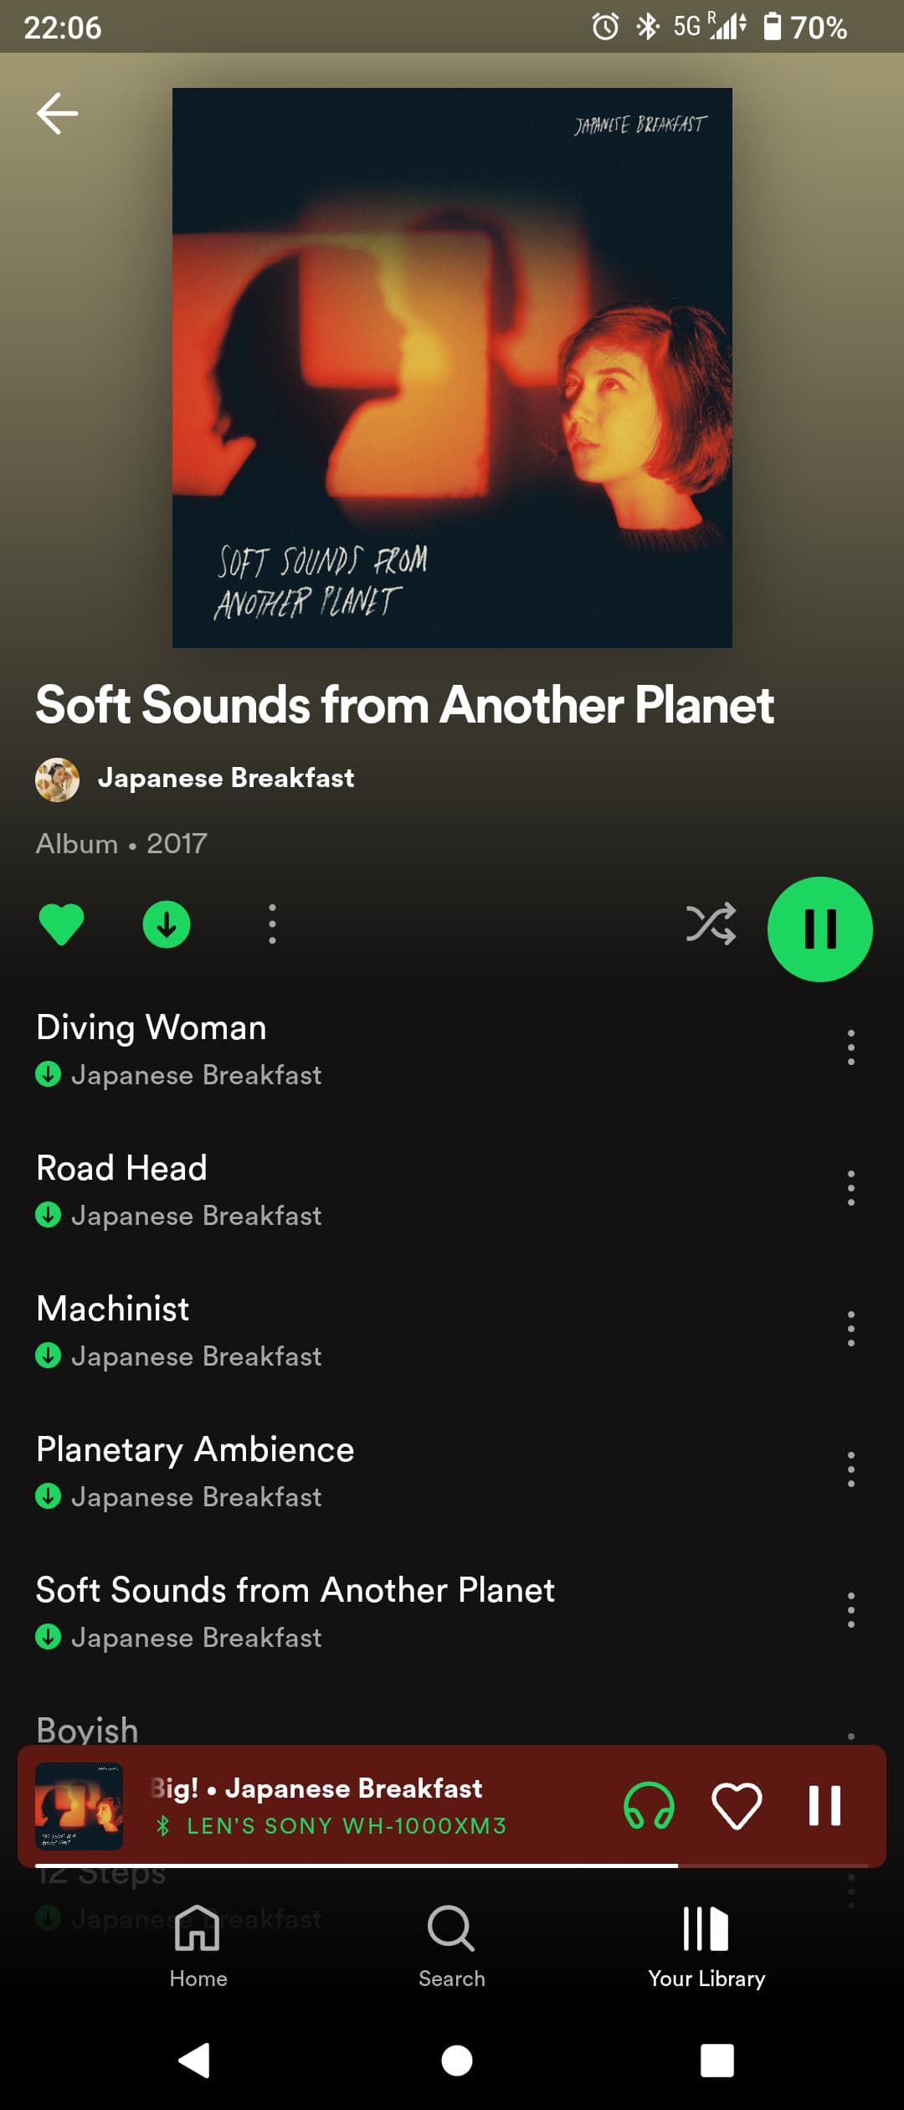Like current song in mini player

[x=737, y=1807]
